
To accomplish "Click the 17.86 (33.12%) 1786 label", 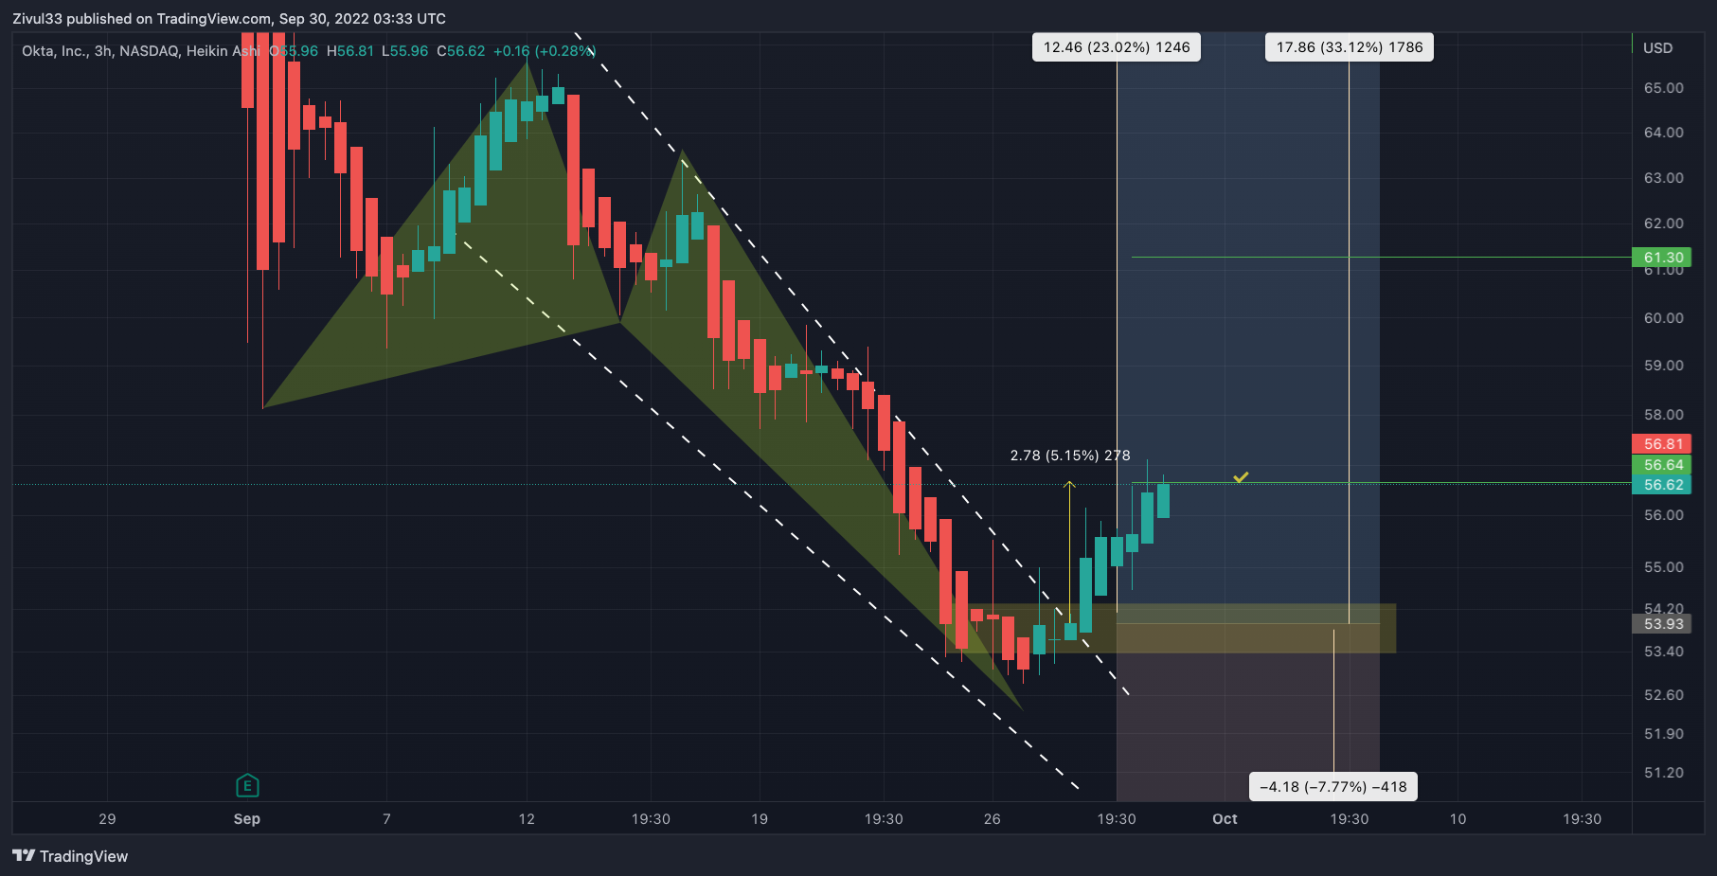I will pyautogui.click(x=1350, y=47).
